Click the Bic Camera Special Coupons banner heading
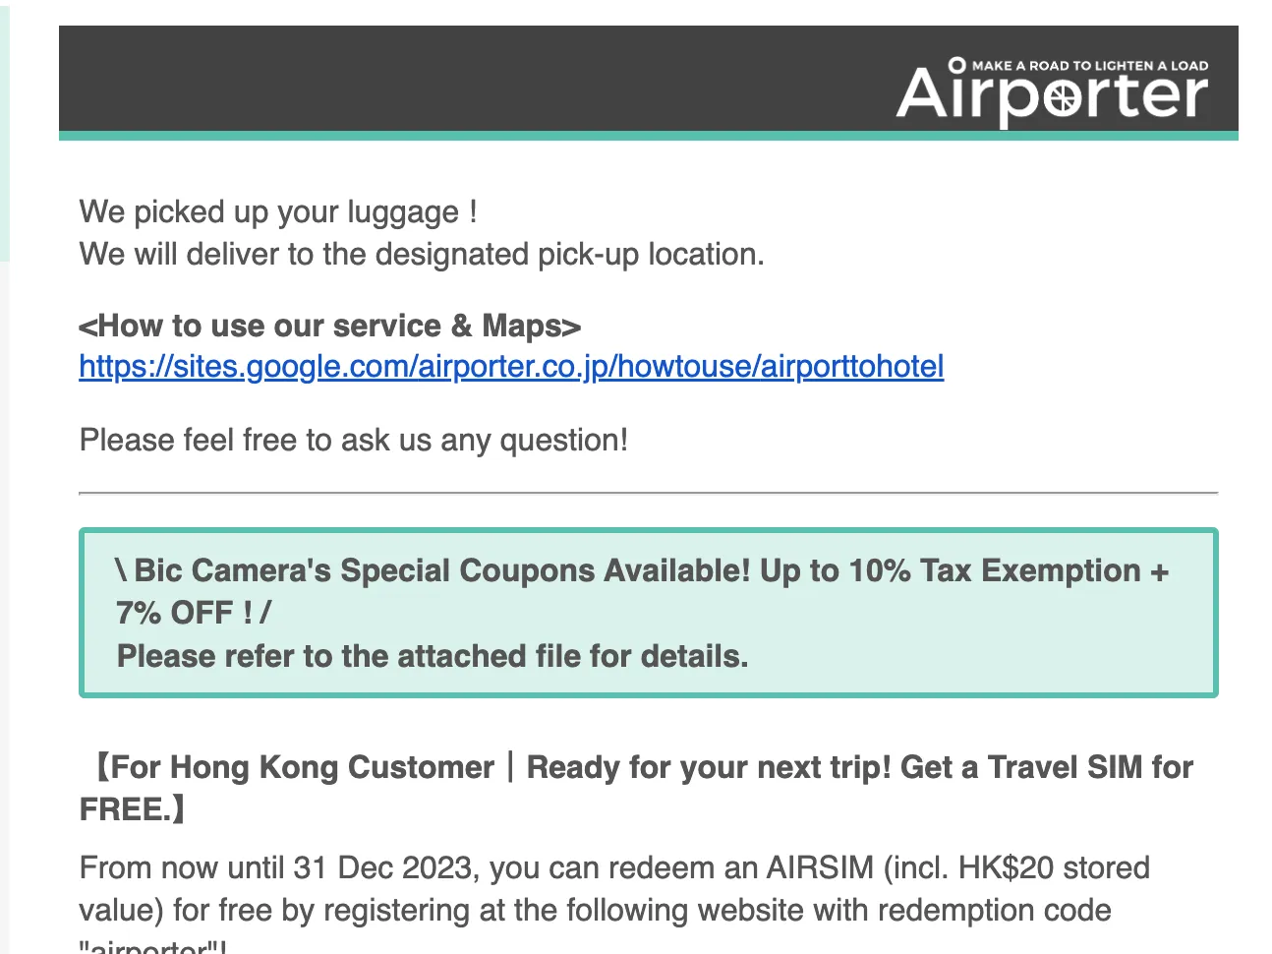Screen dimensions: 1272x954 642,570
